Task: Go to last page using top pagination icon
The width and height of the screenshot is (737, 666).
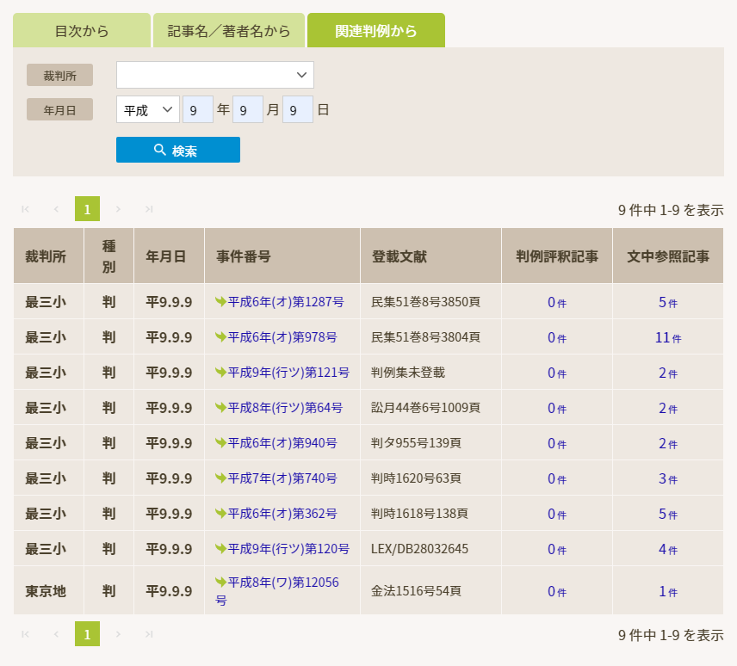Action: pyautogui.click(x=149, y=209)
